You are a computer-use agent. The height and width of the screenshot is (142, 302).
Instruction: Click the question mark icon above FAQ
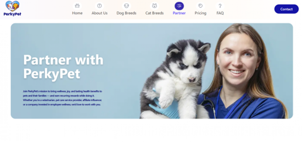click(x=220, y=6)
